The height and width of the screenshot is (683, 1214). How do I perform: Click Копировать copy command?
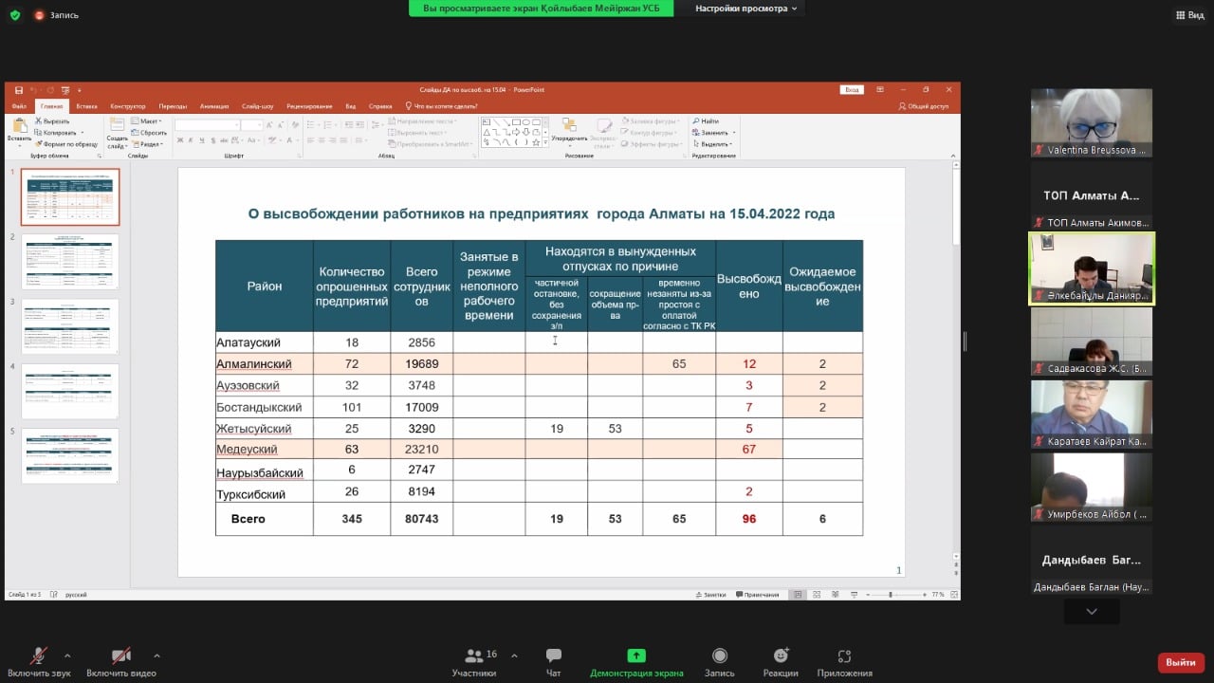pos(59,132)
